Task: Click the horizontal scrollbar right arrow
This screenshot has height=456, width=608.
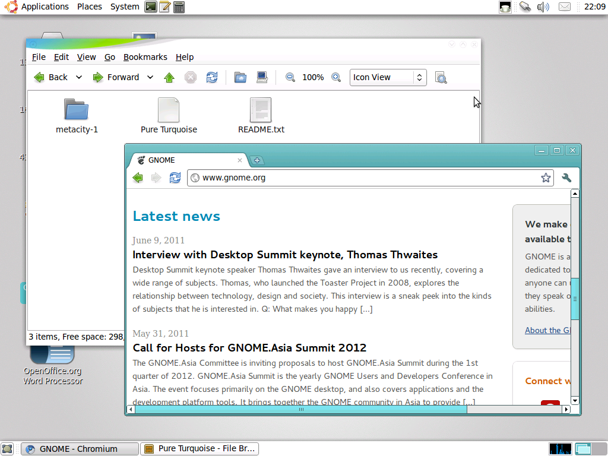Action: [x=566, y=409]
